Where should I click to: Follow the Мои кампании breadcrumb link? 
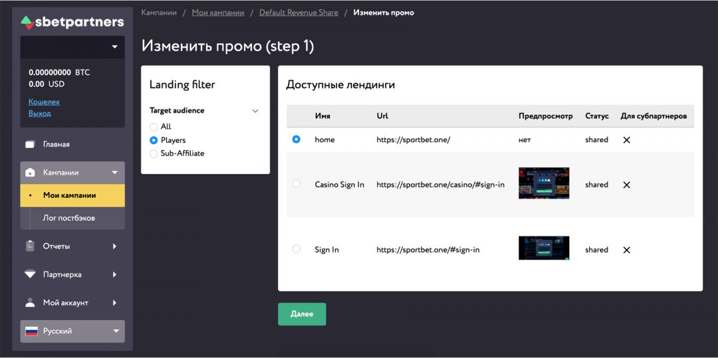218,13
